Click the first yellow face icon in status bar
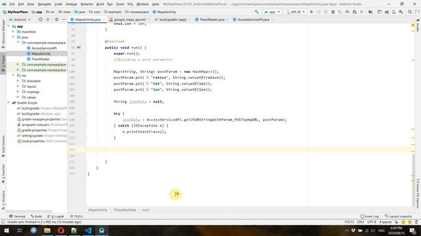This screenshot has width=421, height=236. 403,222
